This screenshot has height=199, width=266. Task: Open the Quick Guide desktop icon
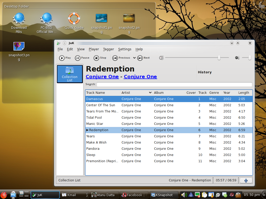pos(74,21)
